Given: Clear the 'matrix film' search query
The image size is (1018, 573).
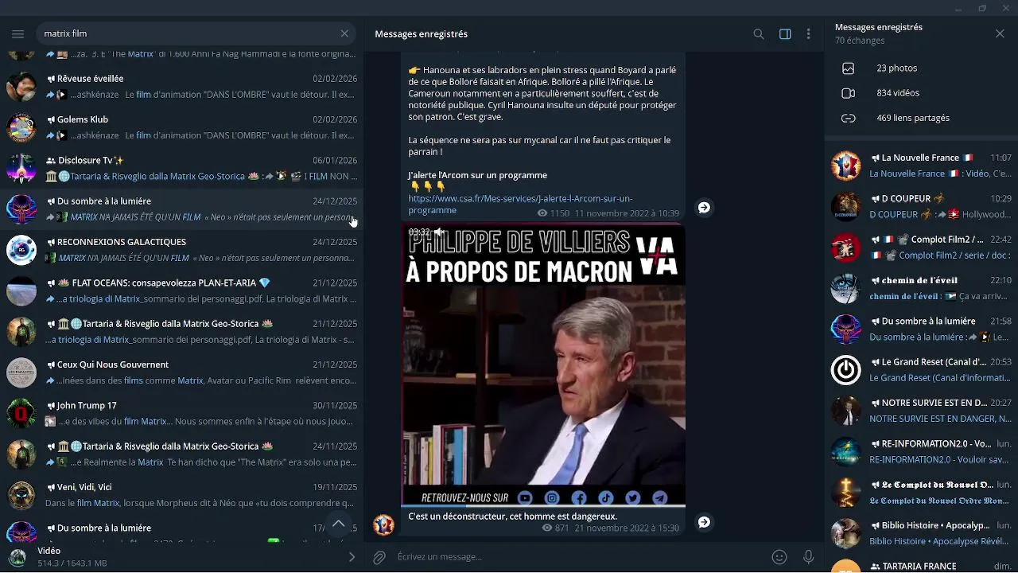Looking at the screenshot, I should (x=344, y=33).
